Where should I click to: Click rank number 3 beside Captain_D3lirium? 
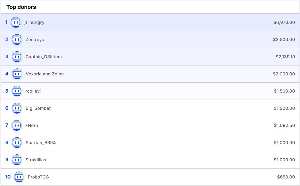[x=7, y=57]
